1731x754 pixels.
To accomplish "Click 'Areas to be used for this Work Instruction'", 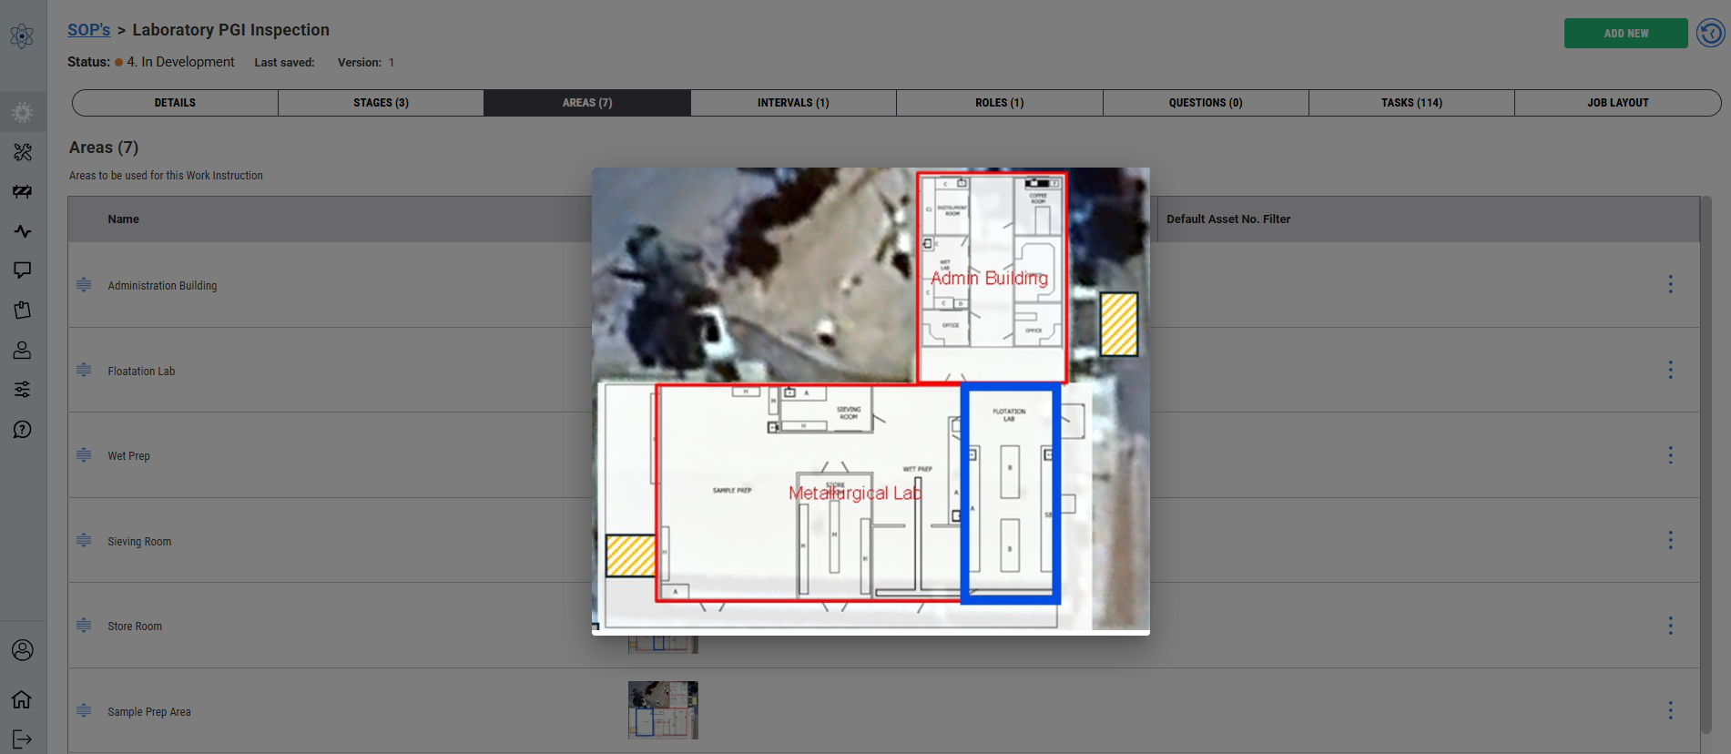I will [x=166, y=176].
